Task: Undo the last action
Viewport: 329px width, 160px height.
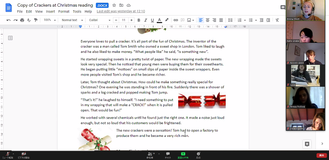Action: click(x=8, y=20)
